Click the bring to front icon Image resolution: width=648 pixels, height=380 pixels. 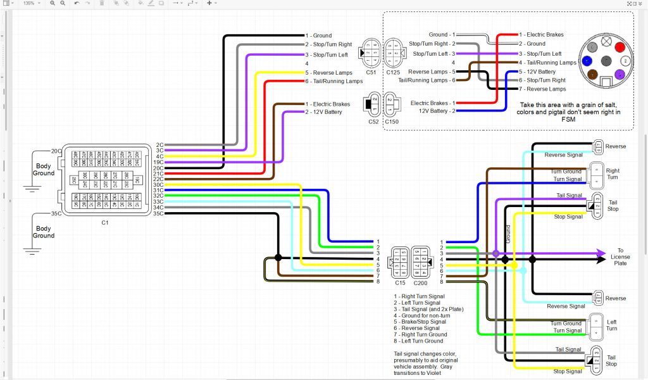click(116, 3)
